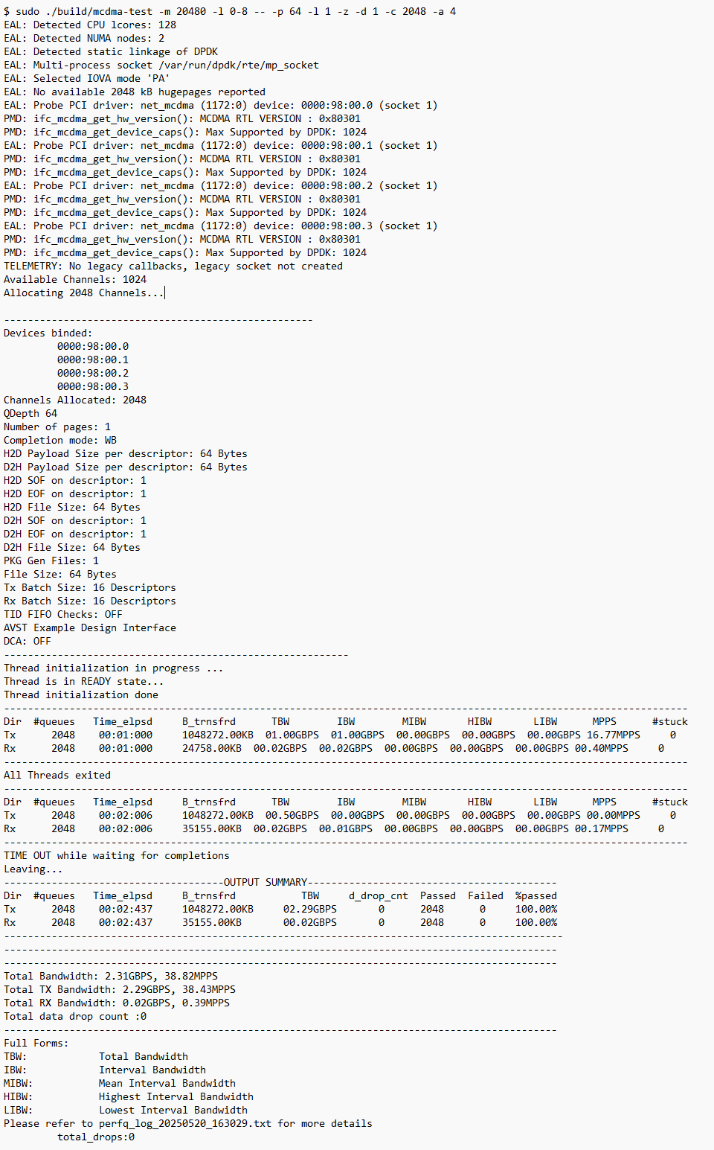This screenshot has height=1150, width=714.
Task: Click the "All Threads exited" line
Action: coord(57,775)
